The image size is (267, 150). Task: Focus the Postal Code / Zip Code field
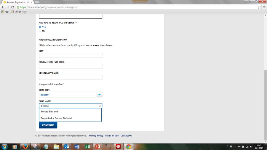click(x=71, y=66)
